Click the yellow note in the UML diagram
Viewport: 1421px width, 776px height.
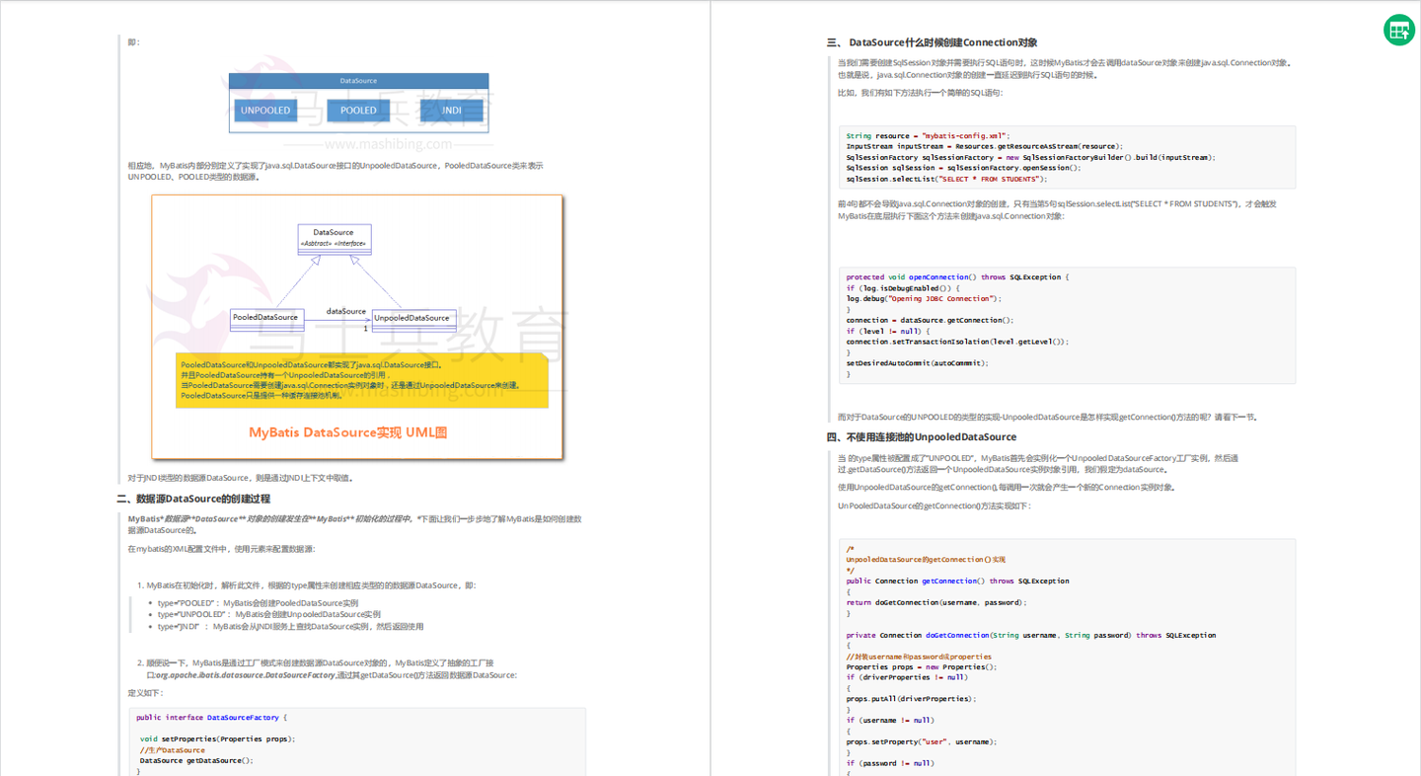pos(361,380)
